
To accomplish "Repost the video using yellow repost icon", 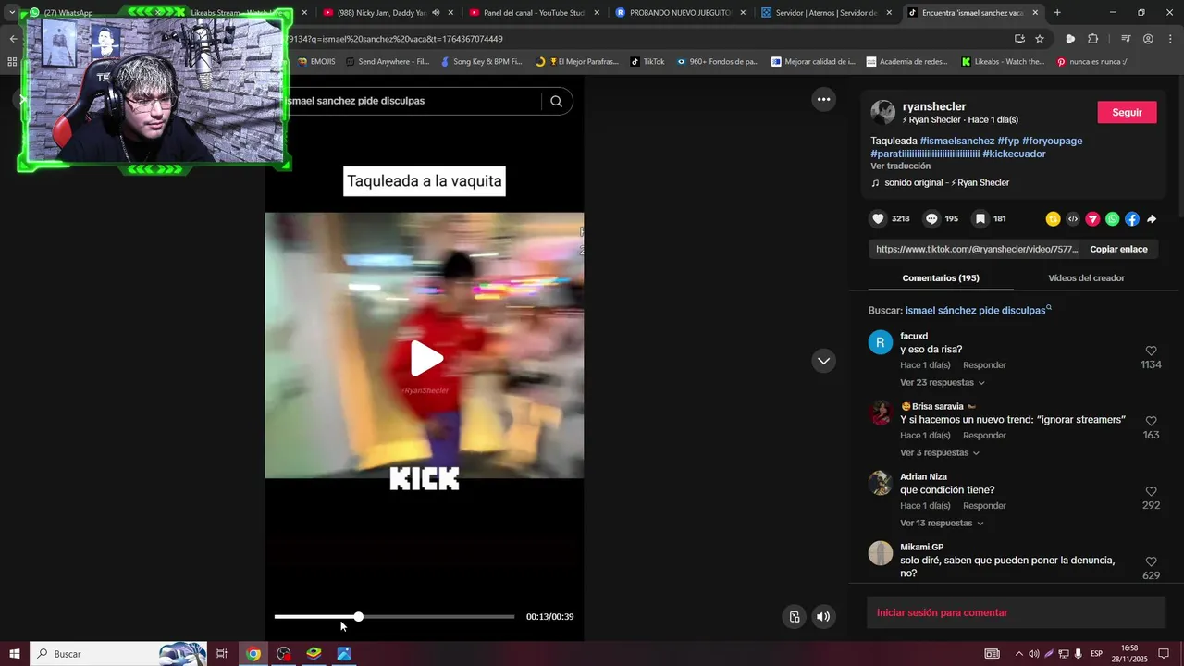I will (1053, 219).
